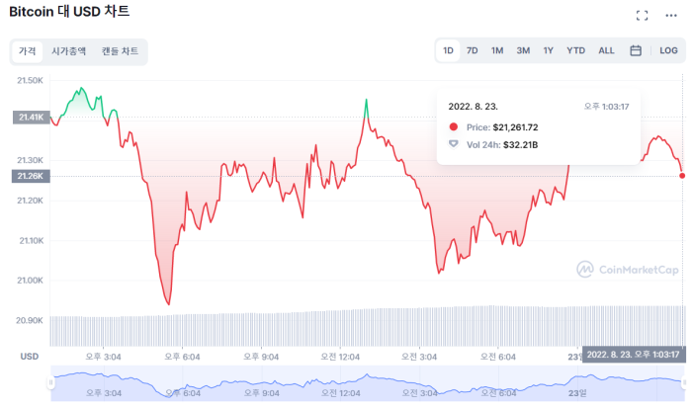Click the 오후 1:03:17 time in tooltip
The width and height of the screenshot is (692, 409).
[606, 107]
